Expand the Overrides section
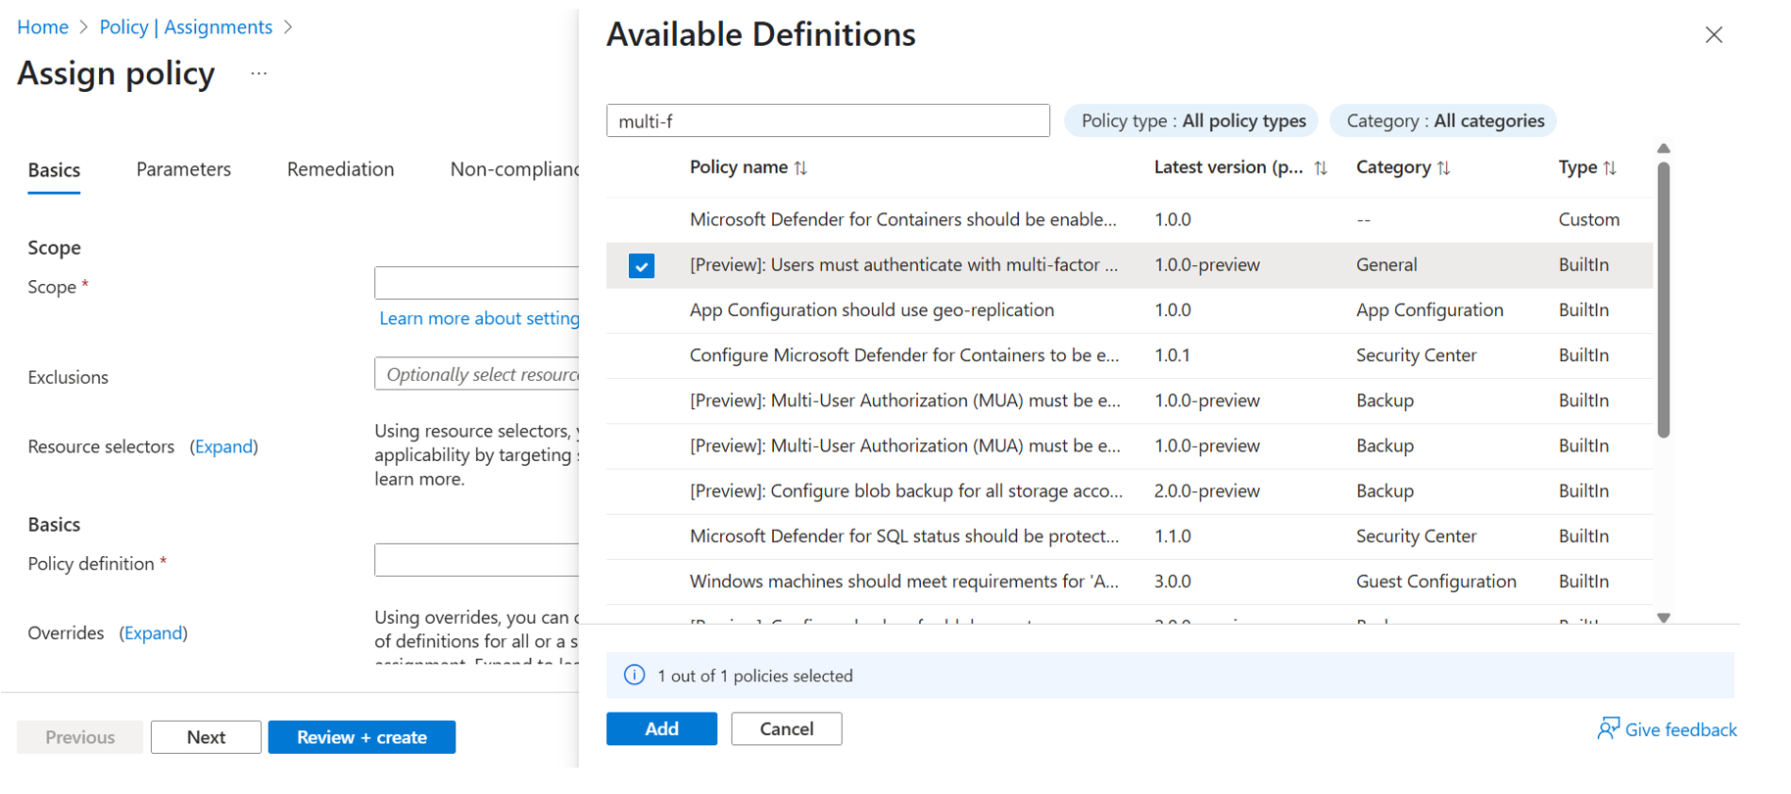Viewport: 1791px width, 794px height. 154,633
